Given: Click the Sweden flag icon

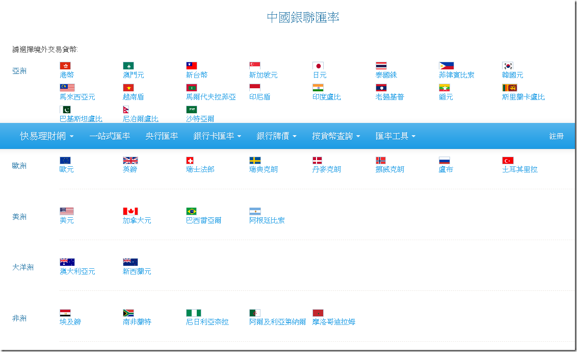Looking at the screenshot, I should 255,160.
